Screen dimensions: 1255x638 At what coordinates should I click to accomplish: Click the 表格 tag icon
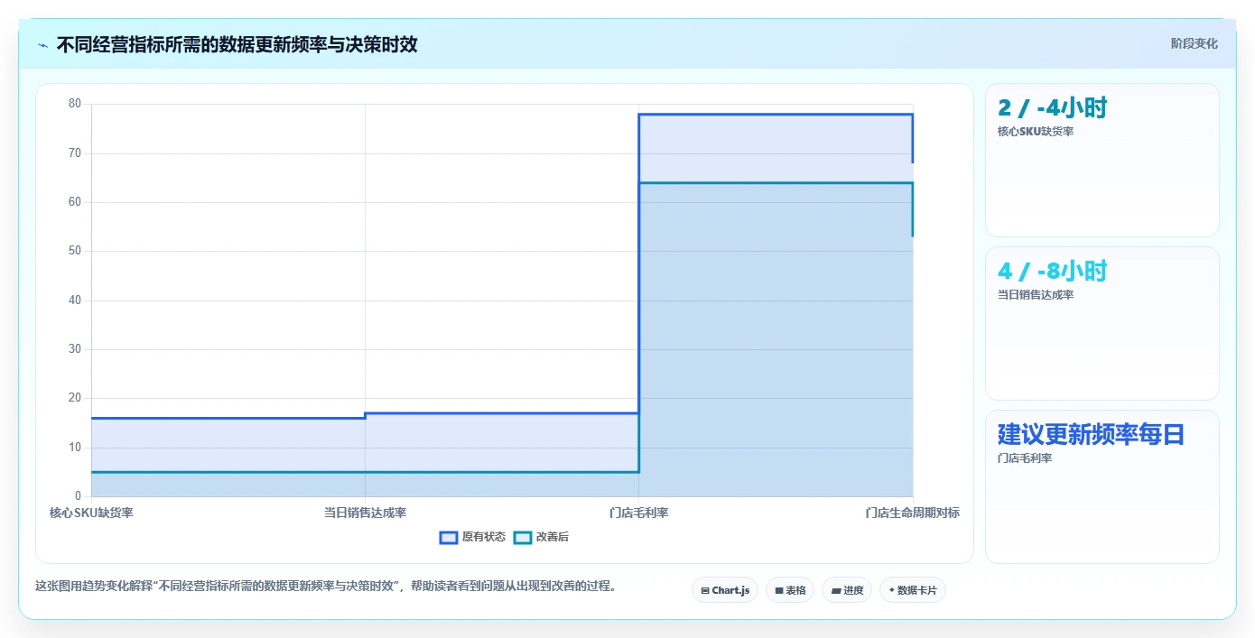pos(778,590)
